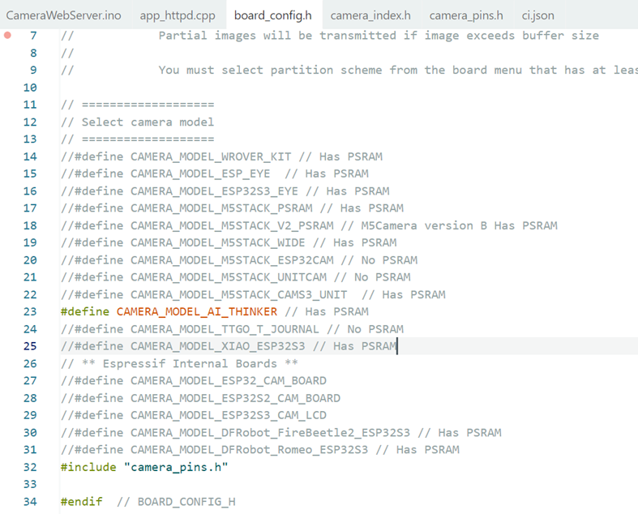
Task: Switch to the camera_pins.h tab
Action: pyautogui.click(x=466, y=15)
